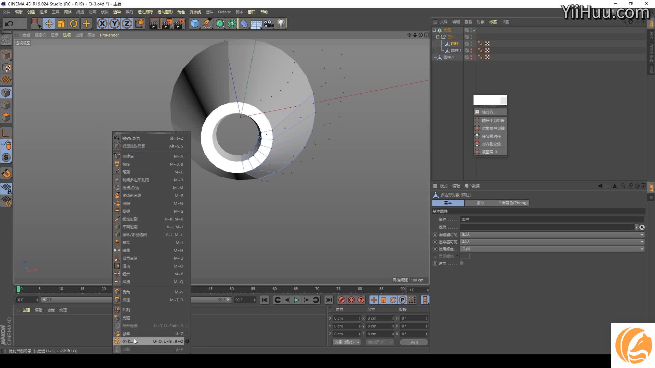Image resolution: width=655 pixels, height=368 pixels.
Task: Click the Camera icon in toolbar
Action: coord(268,24)
